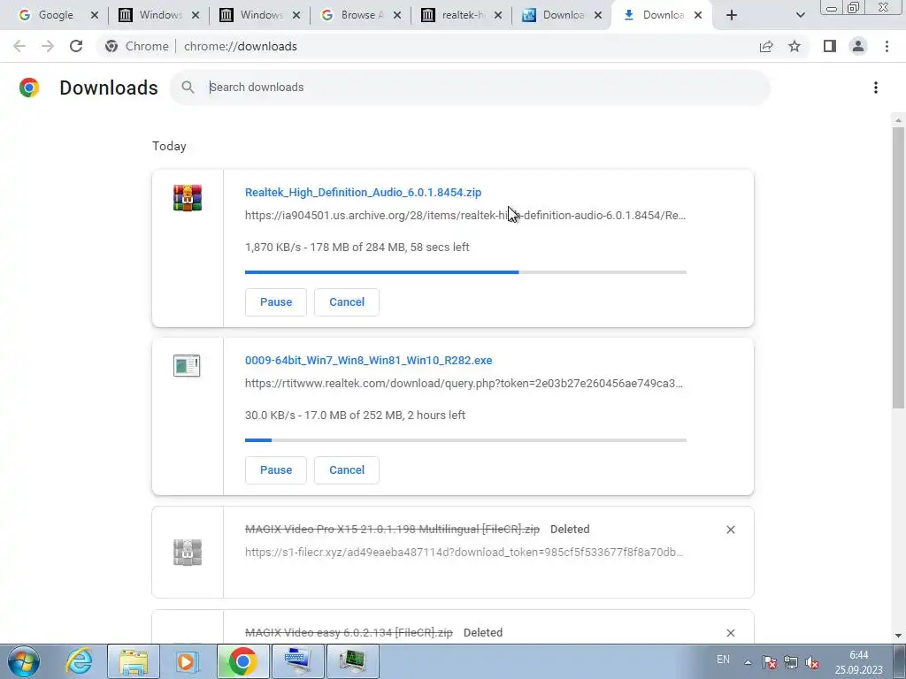Click the Chrome taskbar button
This screenshot has height=679, width=906.
[242, 661]
